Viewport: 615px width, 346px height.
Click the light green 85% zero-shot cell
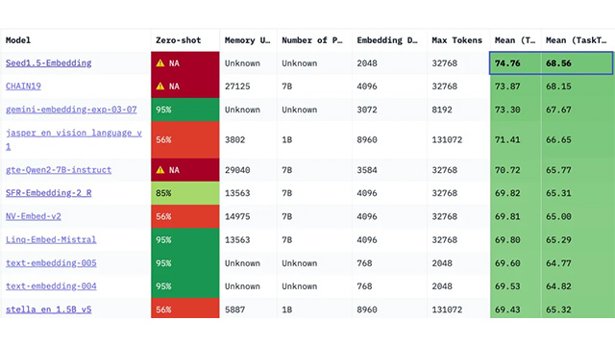coord(185,193)
